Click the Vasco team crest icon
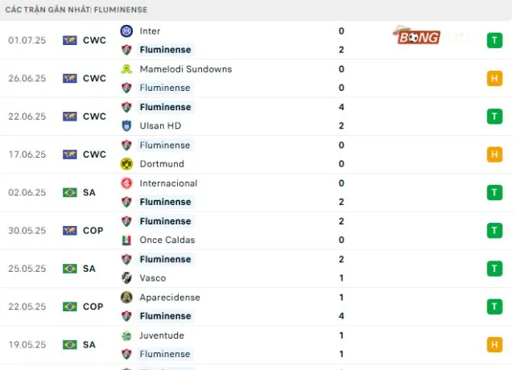 pyautogui.click(x=126, y=278)
